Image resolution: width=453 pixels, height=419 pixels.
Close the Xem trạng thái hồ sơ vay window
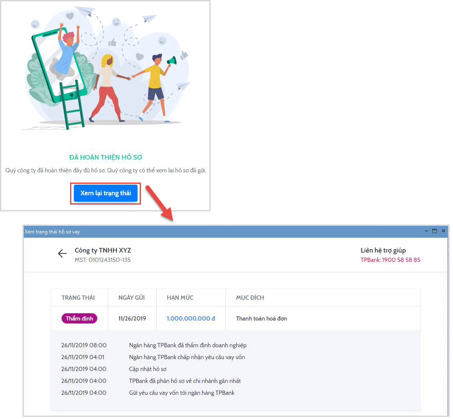coord(443,231)
